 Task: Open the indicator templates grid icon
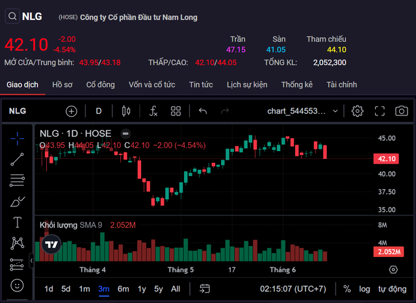[x=175, y=111]
